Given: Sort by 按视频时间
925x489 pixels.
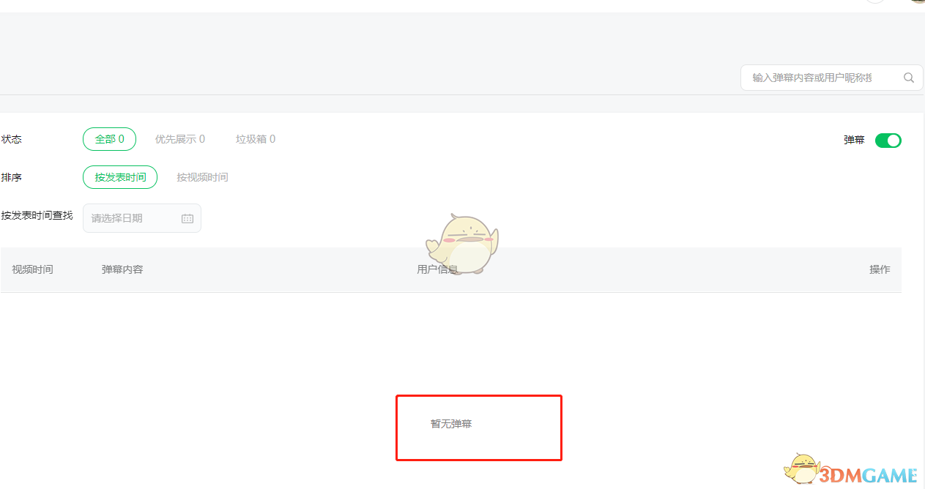Looking at the screenshot, I should pyautogui.click(x=202, y=177).
